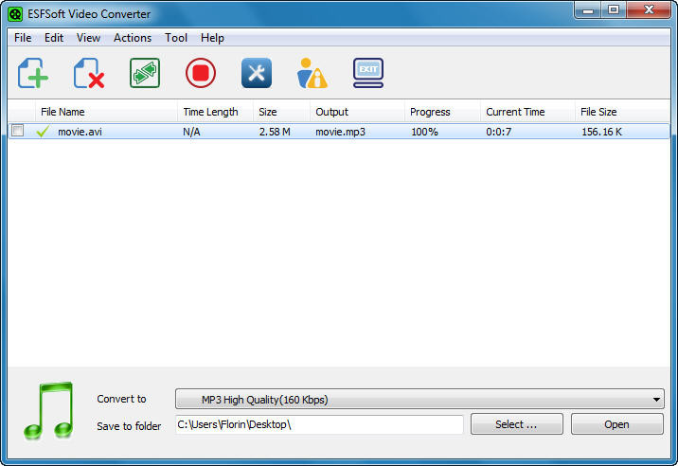This screenshot has height=466, width=678.
Task: Click the Output column header
Action: (357, 112)
